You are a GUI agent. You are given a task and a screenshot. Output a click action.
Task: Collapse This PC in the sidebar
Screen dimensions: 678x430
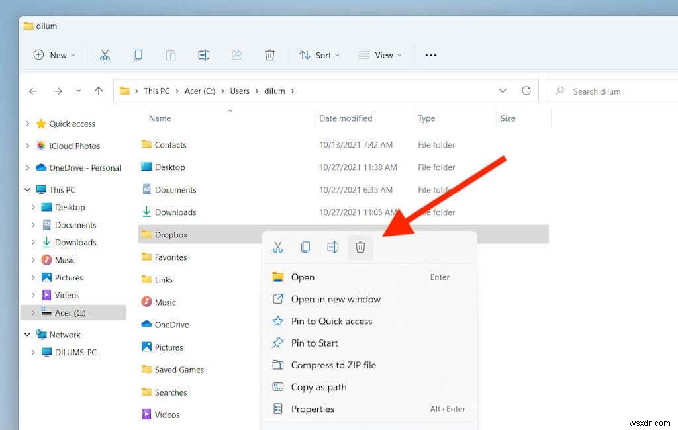pyautogui.click(x=27, y=189)
